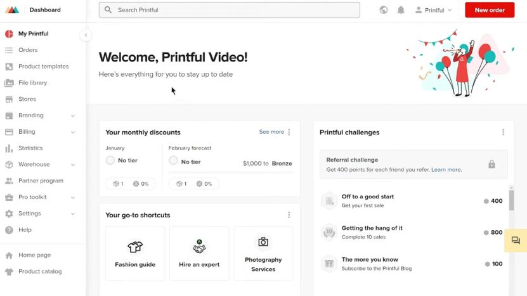Click the challenges list scrollbar
The image size is (527, 296).
[512, 200]
